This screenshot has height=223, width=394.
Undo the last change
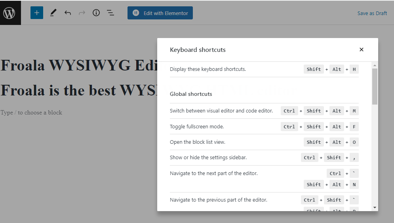[x=68, y=13]
